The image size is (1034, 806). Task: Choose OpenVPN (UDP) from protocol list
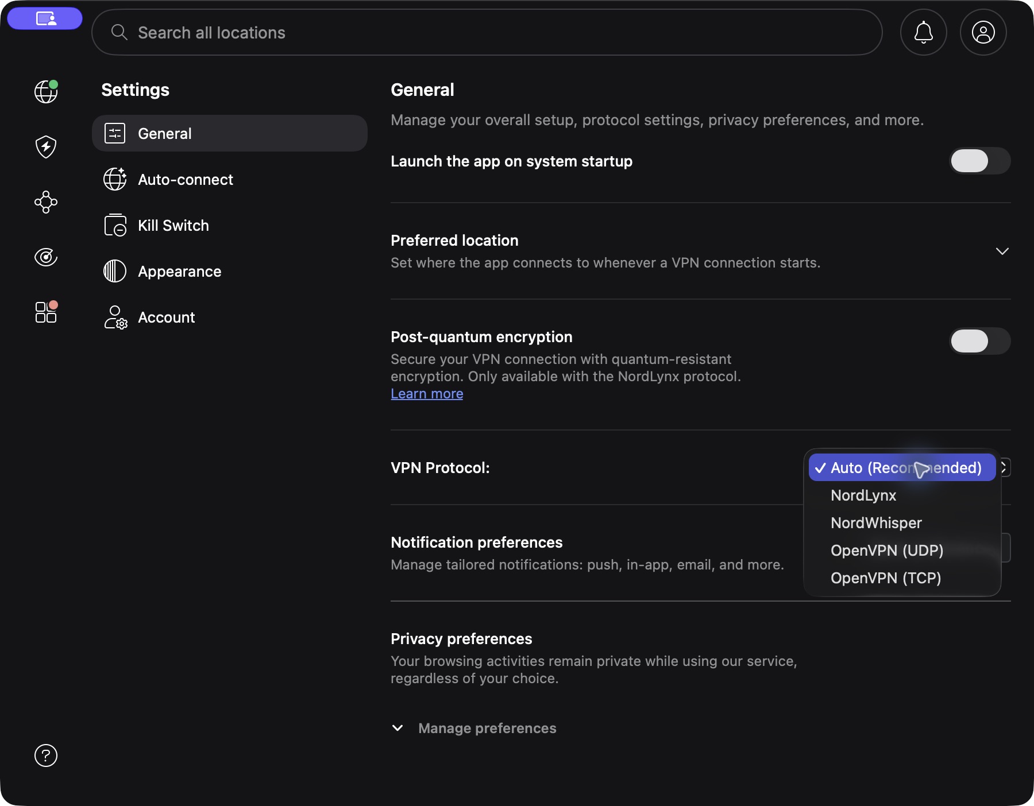[x=902, y=550]
